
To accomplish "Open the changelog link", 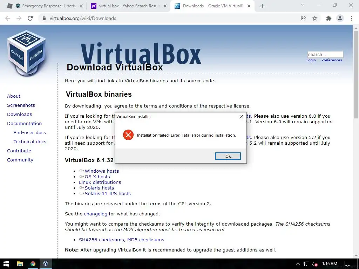I will click(x=95, y=214).
